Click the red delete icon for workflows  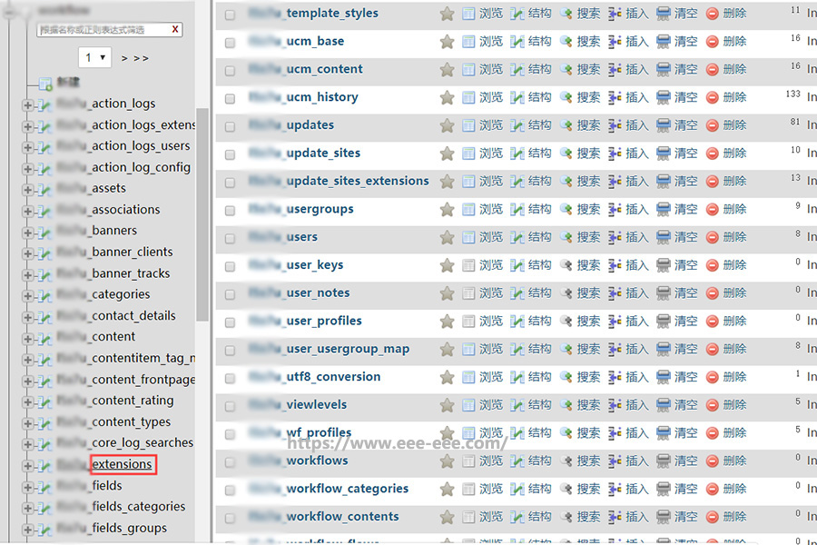(712, 461)
